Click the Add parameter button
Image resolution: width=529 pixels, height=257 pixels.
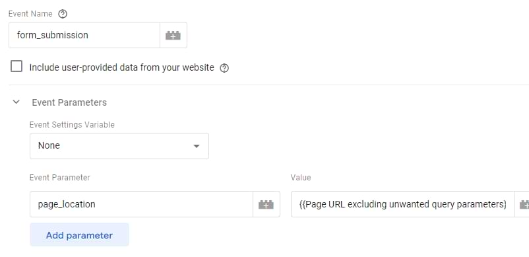click(x=79, y=235)
